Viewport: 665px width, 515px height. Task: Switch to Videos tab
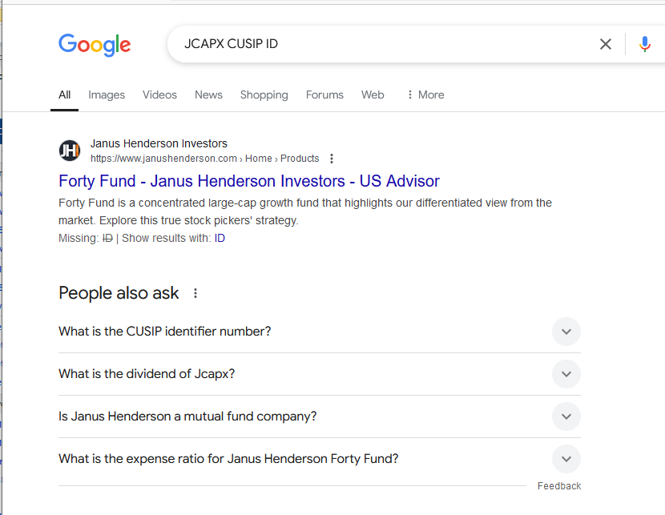coord(159,95)
